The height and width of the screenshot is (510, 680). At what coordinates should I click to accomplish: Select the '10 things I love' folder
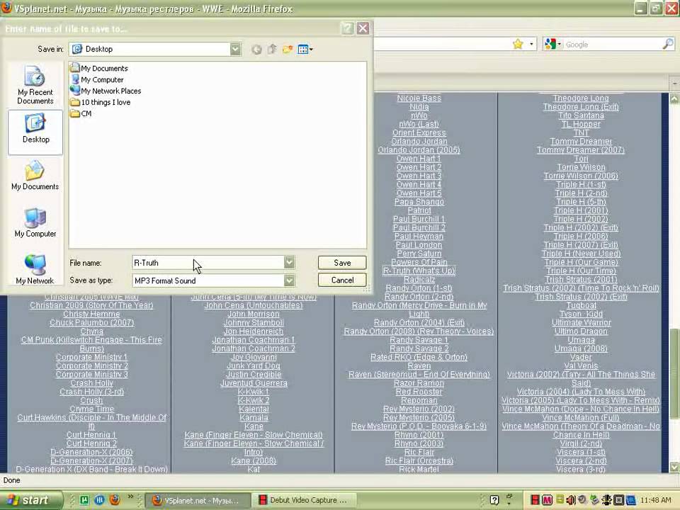pyautogui.click(x=101, y=102)
